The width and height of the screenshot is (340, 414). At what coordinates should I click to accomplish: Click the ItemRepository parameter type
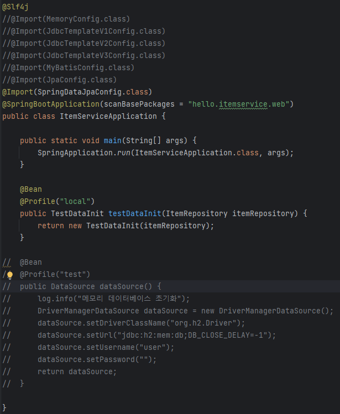(x=197, y=213)
